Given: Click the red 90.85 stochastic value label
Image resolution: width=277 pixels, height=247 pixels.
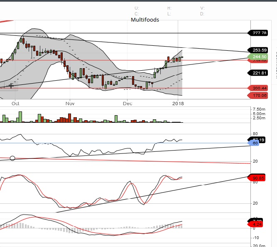Looking at the screenshot, I should coord(257,178).
